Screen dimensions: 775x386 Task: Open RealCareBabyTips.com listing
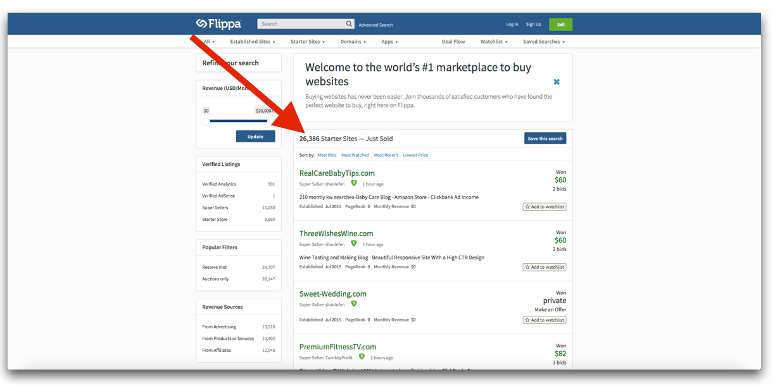coord(337,173)
